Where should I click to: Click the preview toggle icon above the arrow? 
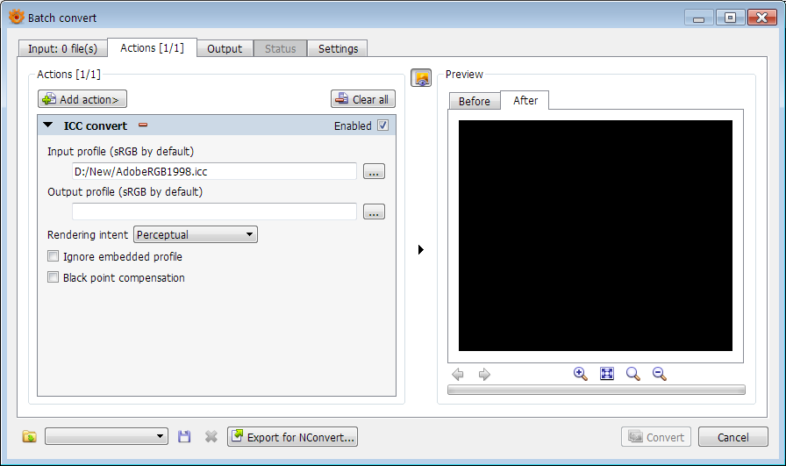point(421,78)
